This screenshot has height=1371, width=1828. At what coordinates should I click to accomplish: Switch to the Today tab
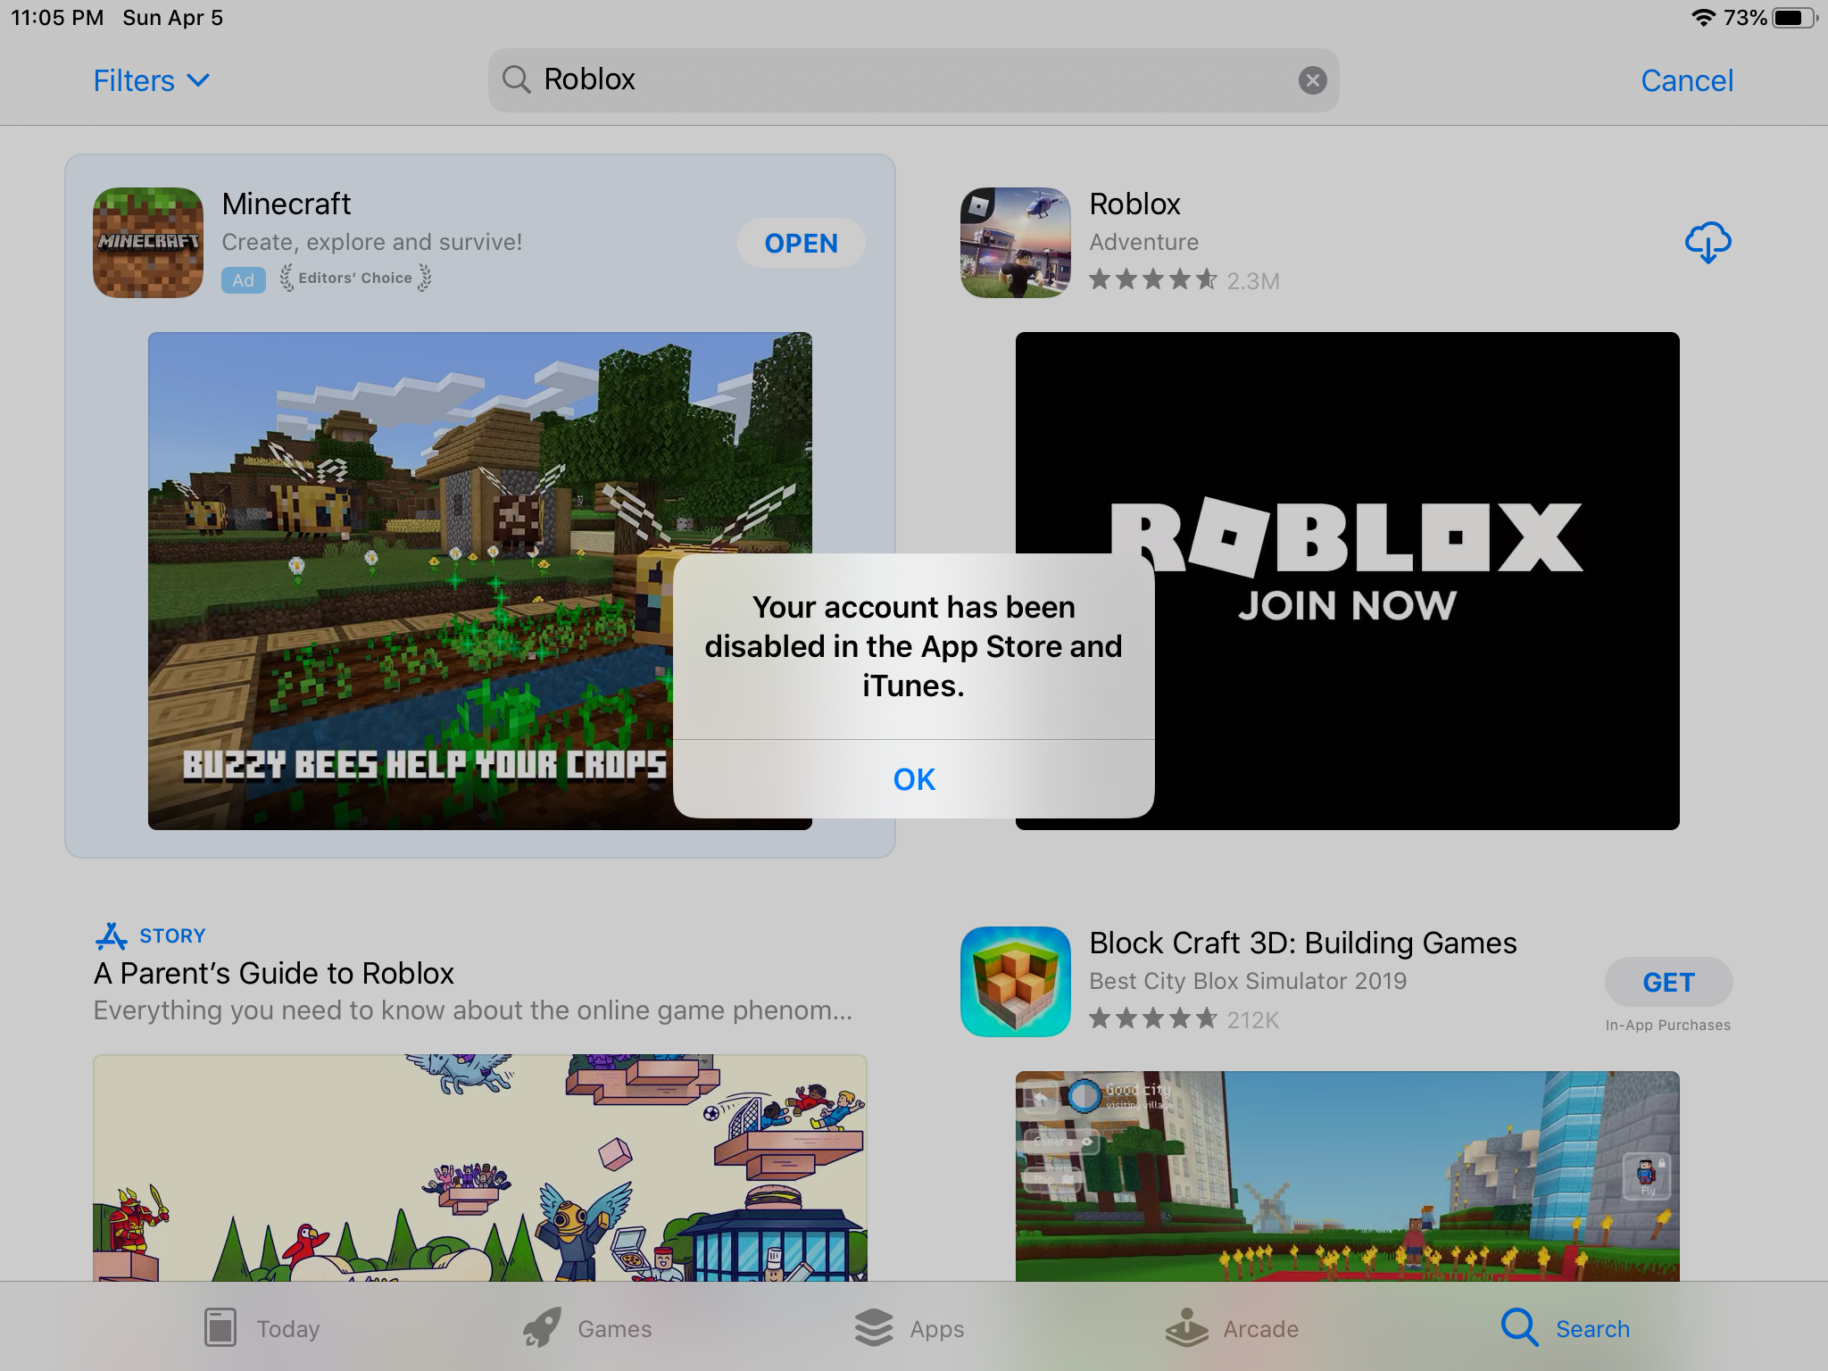pos(262,1328)
